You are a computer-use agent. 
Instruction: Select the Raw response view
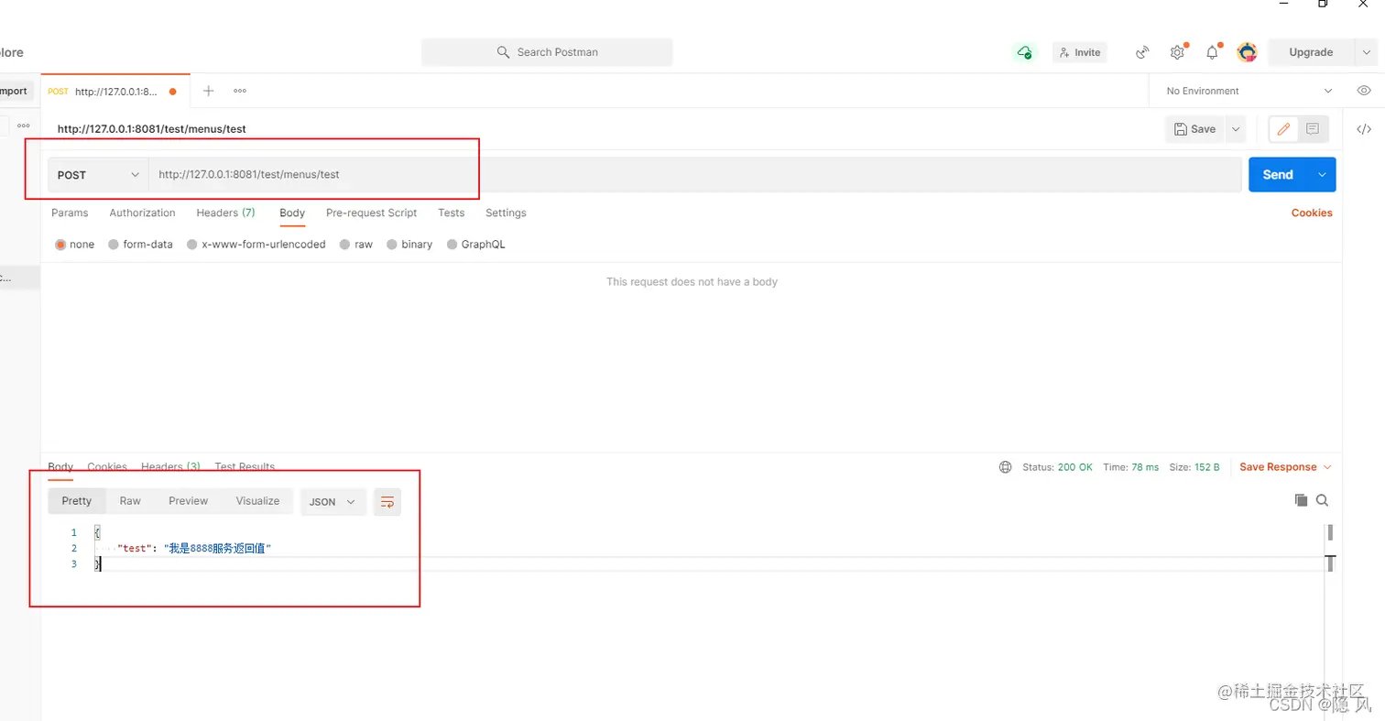point(130,501)
